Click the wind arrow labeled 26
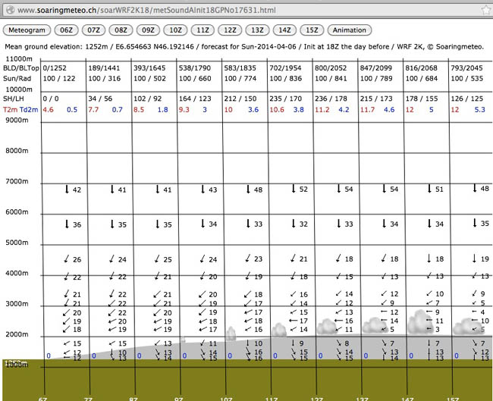 [x=66, y=260]
